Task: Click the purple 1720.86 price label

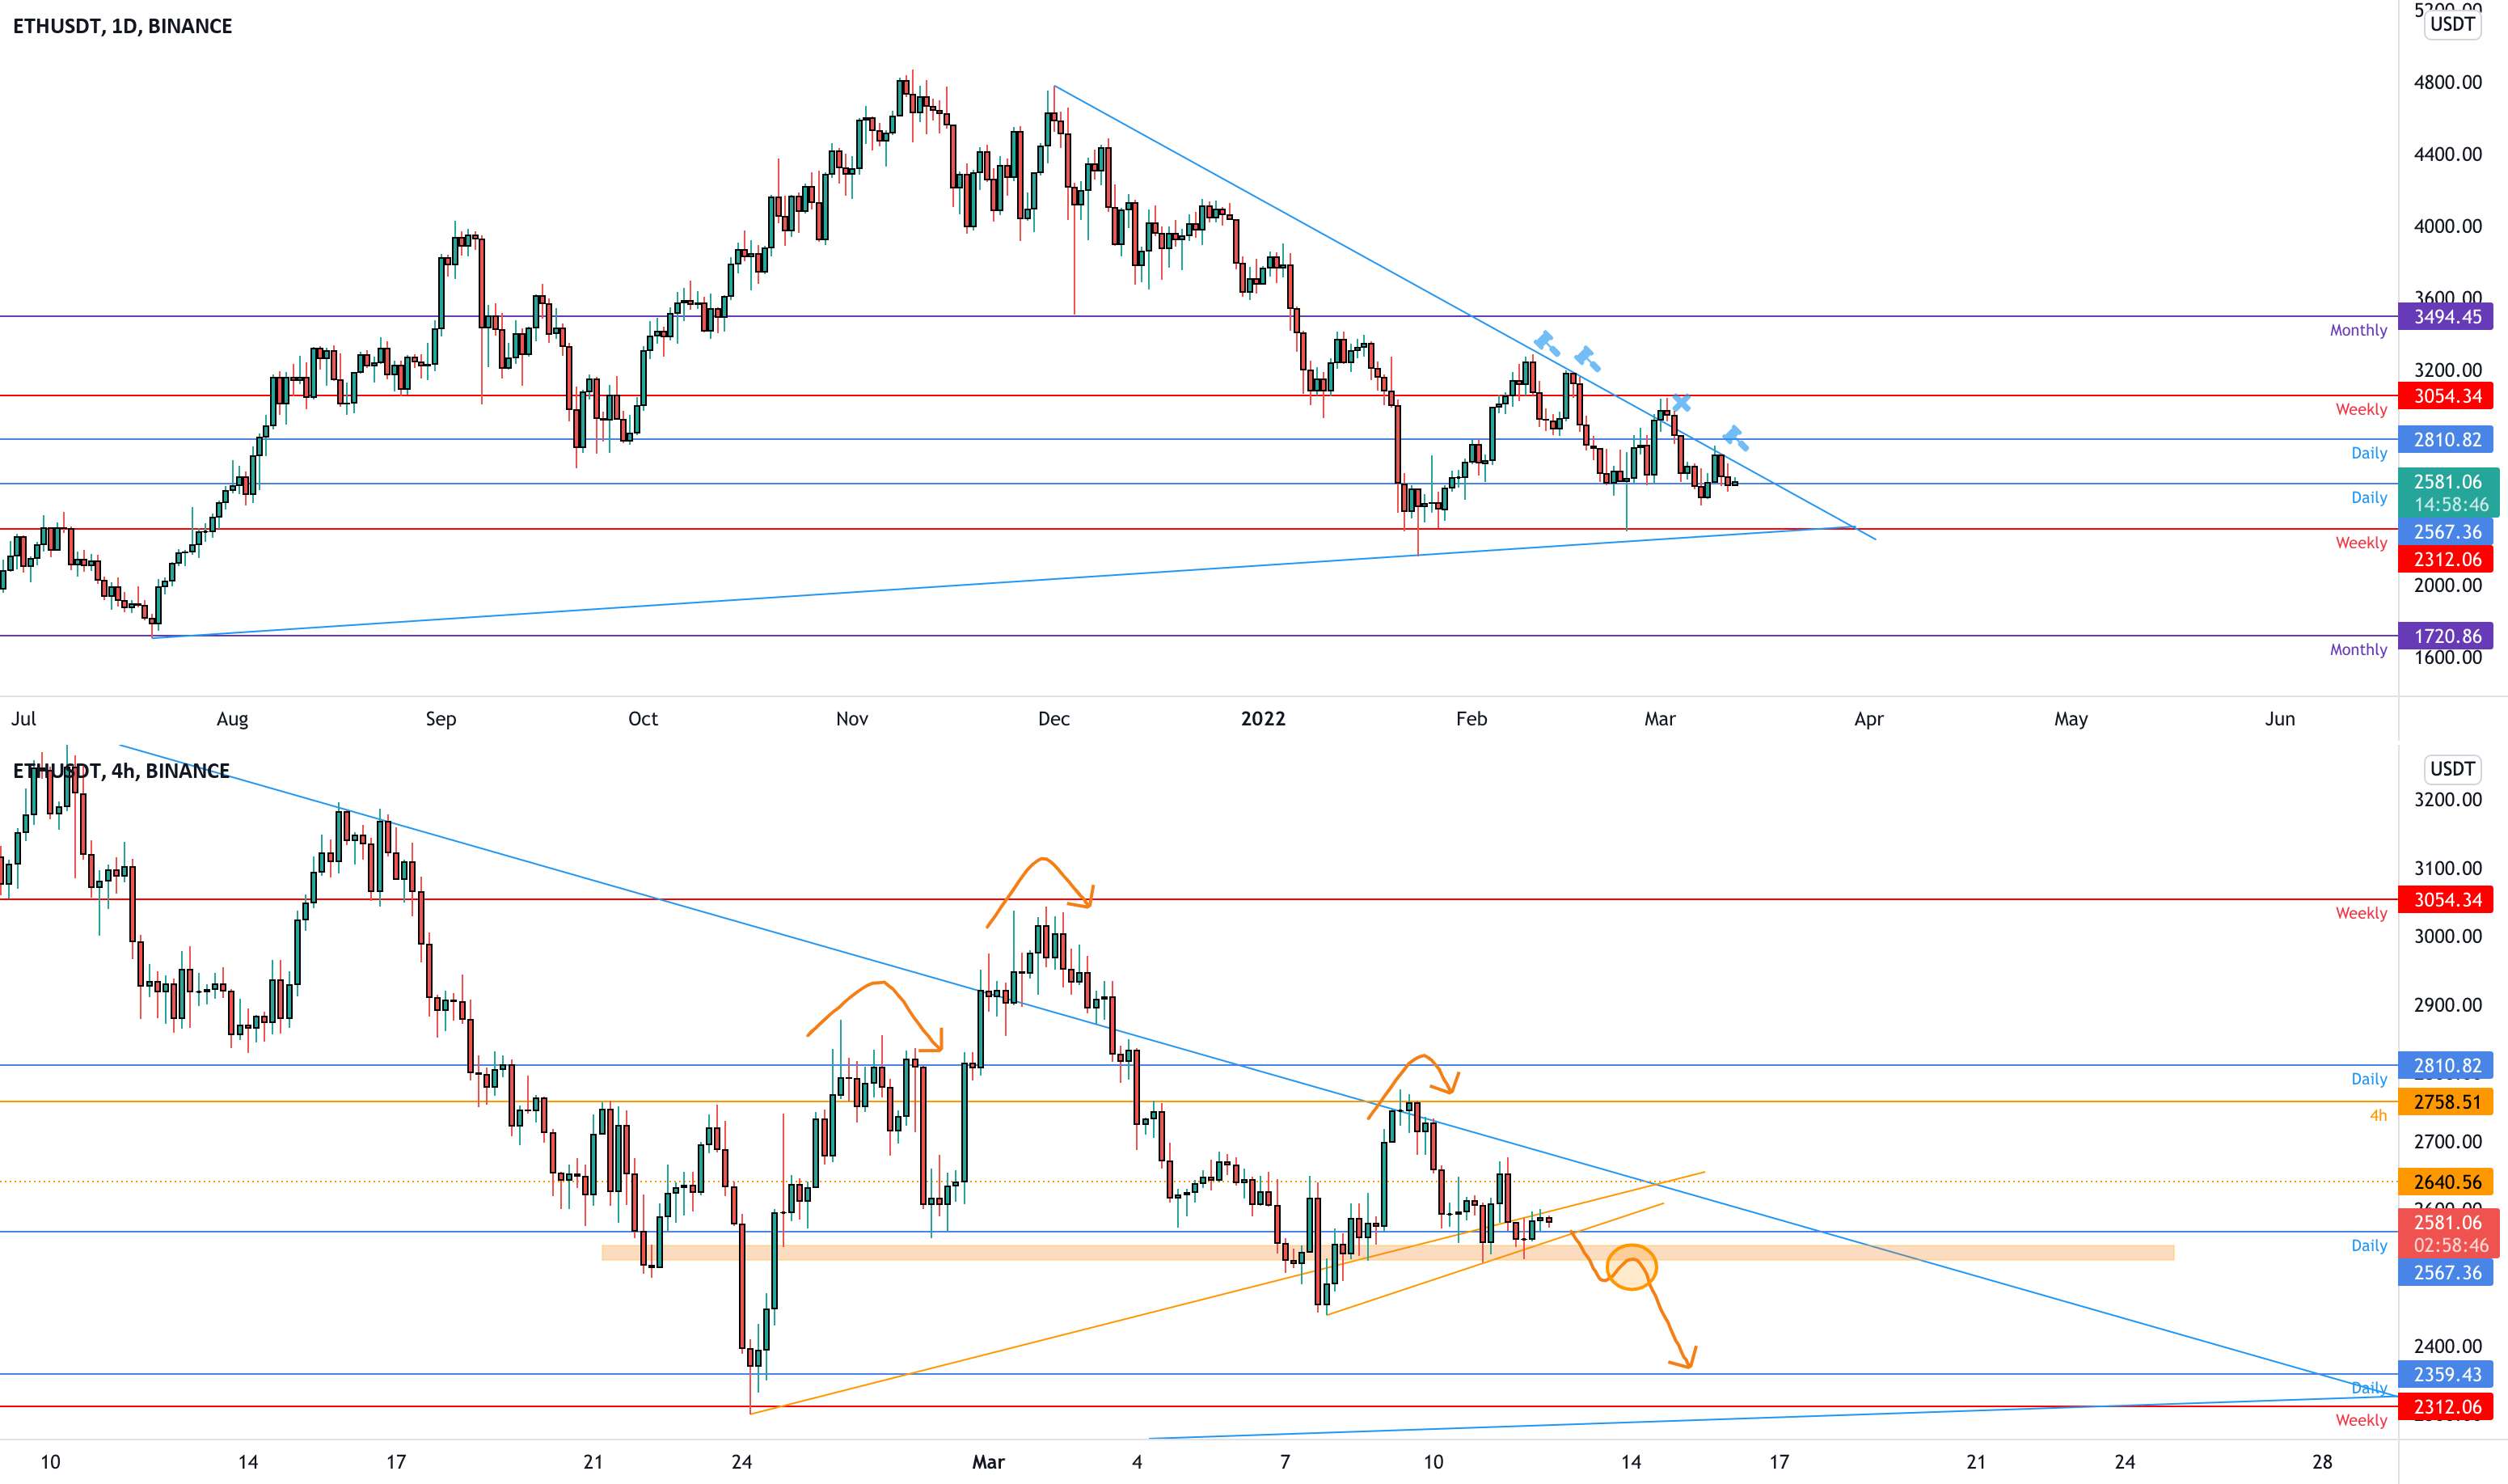Action: coord(2446,636)
